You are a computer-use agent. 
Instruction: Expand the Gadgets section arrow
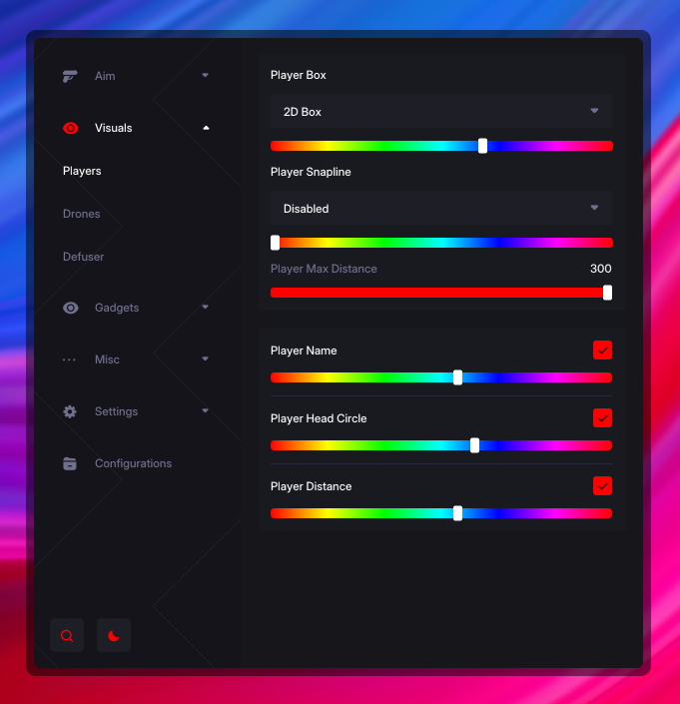[205, 307]
